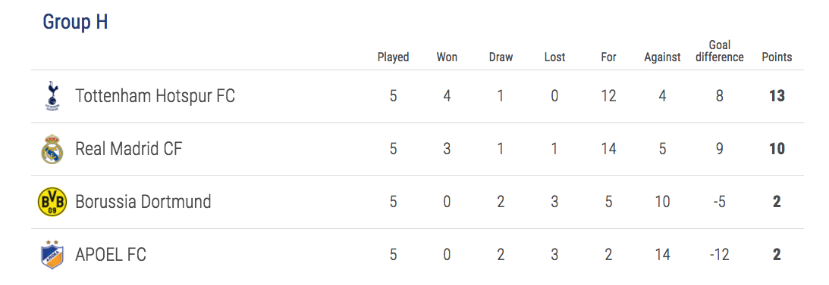Click the Real Madrid club crest
The image size is (829, 285).
52,149
